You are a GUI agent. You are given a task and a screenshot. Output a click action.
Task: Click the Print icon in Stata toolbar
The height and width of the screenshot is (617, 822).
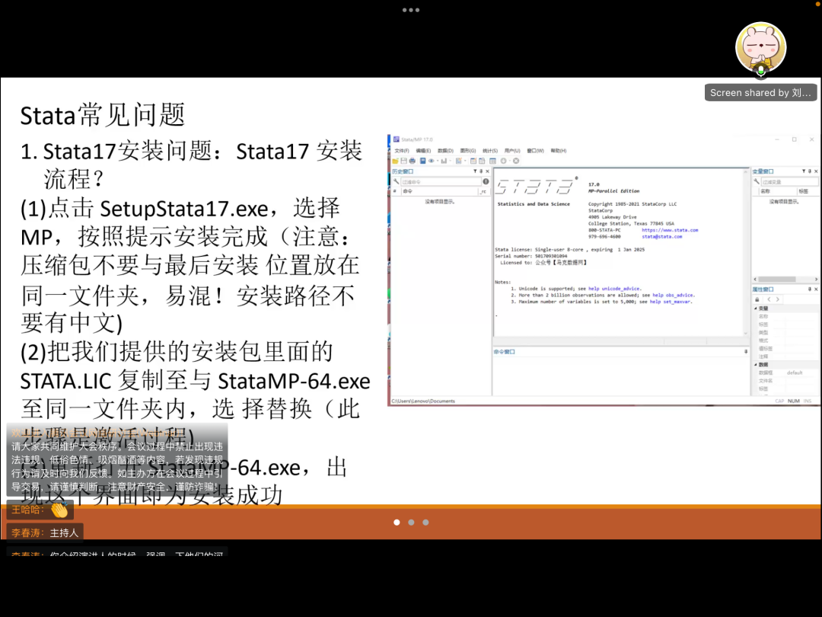412,161
